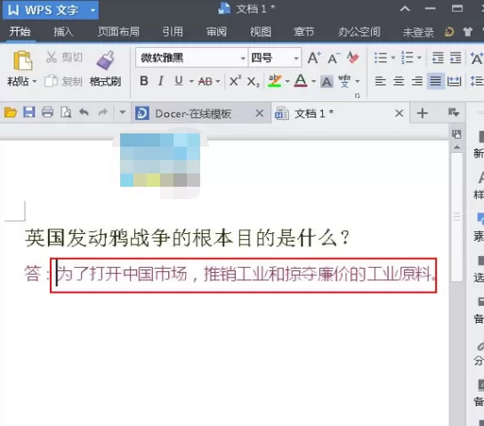484x426 pixels.
Task: Click 未登录 to sign in
Action: tap(418, 32)
